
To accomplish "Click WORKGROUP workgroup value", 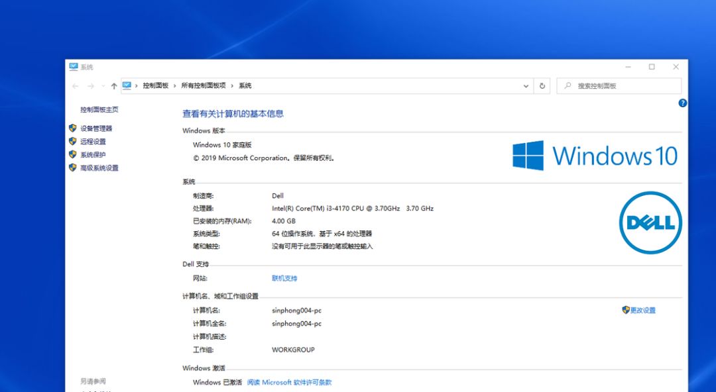I will pyautogui.click(x=293, y=350).
